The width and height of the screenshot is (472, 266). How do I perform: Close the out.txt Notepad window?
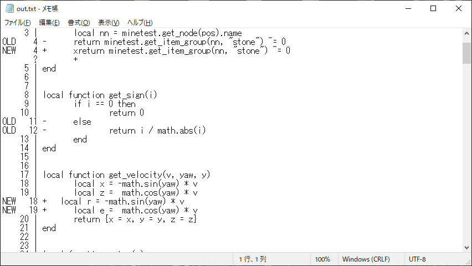point(459,8)
